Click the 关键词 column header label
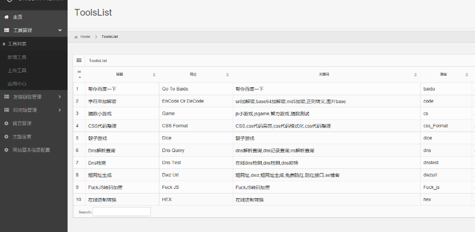This screenshot has height=232, width=475. [324, 74]
